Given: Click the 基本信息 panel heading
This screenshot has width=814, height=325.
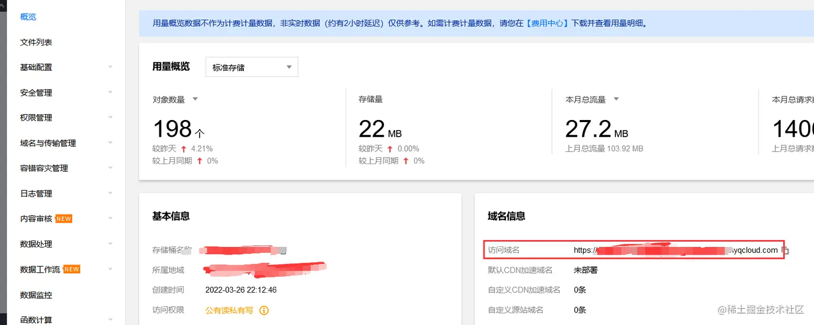Looking at the screenshot, I should click(x=171, y=216).
